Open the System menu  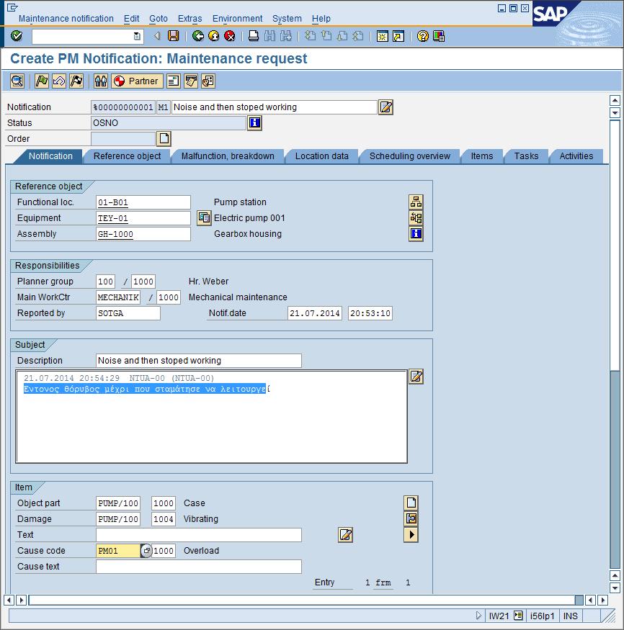pos(287,19)
